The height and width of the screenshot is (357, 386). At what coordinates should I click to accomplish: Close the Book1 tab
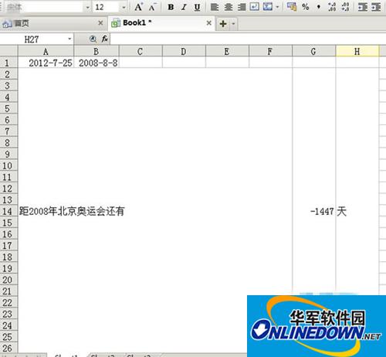(209, 23)
